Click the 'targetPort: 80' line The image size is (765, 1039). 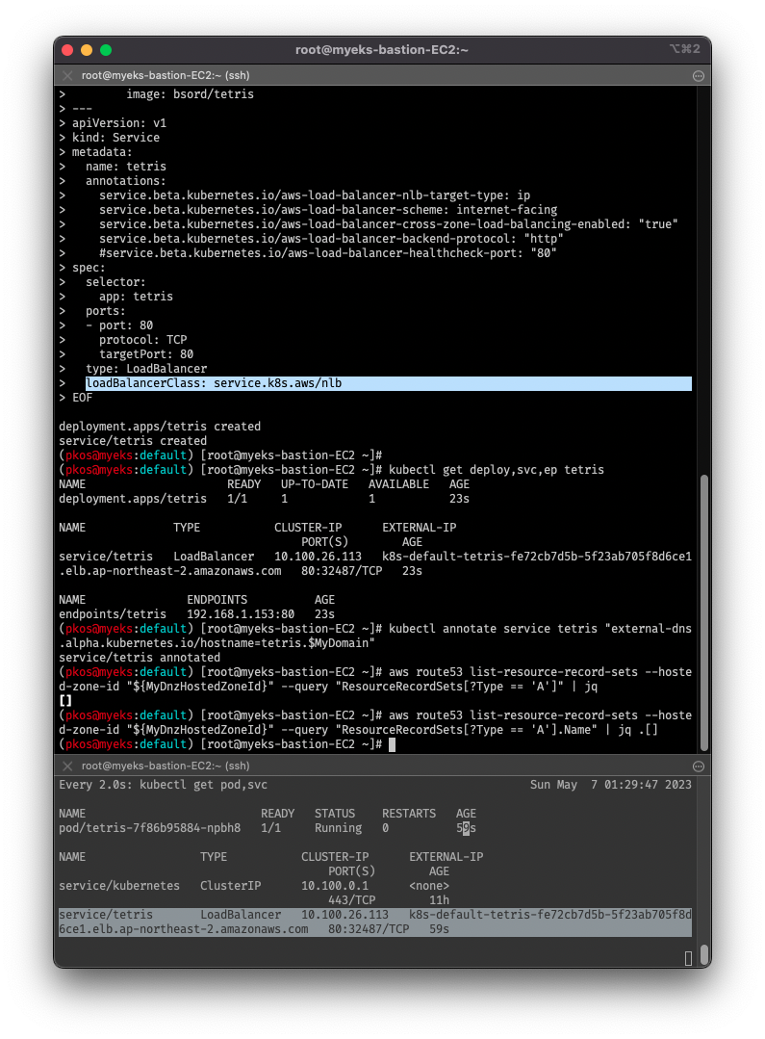tap(145, 354)
